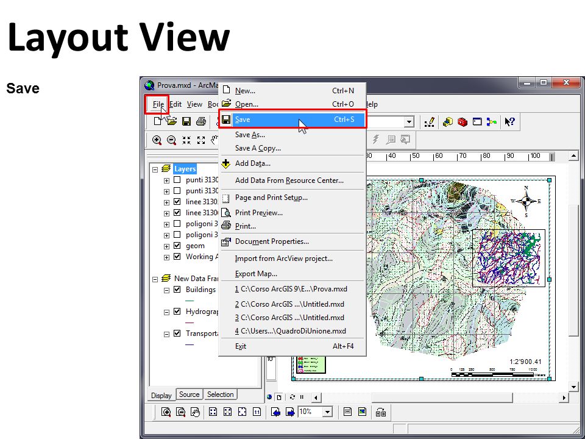Select the Zoom In magnifier tool
This screenshot has height=439, width=585.
pos(157,140)
